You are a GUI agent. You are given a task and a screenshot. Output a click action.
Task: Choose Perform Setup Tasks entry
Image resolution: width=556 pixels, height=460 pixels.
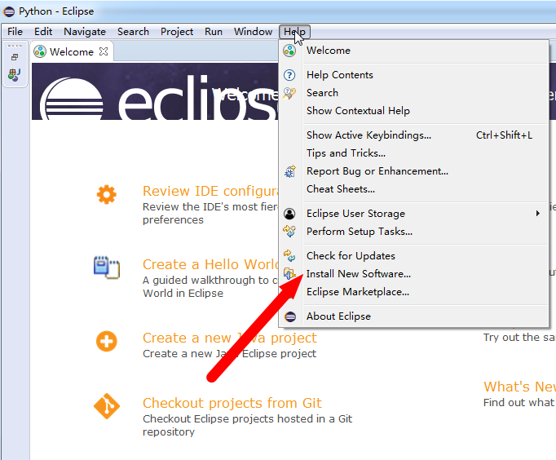(x=414, y=232)
